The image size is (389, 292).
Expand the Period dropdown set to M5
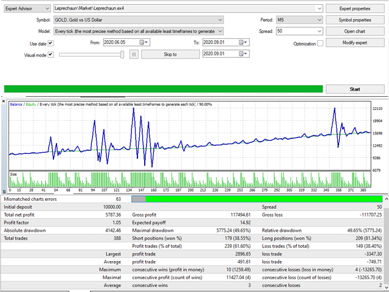(319, 20)
